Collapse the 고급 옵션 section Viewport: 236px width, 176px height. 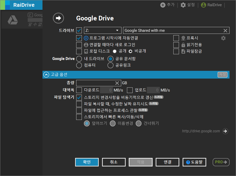coord(46,75)
